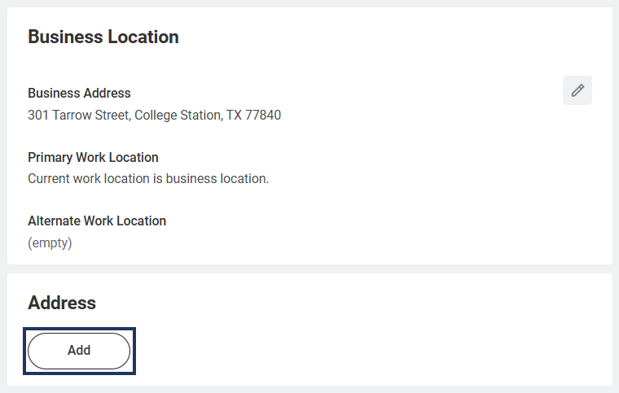This screenshot has width=619, height=393.
Task: Edit the Business Location details
Action: (577, 90)
